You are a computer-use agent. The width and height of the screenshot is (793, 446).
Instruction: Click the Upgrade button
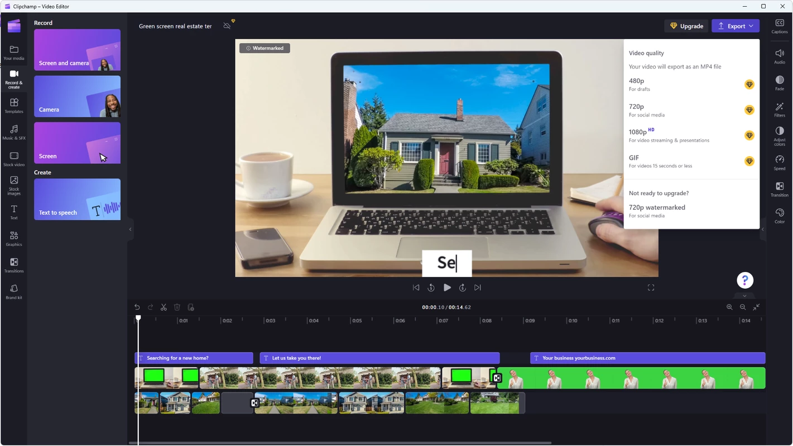tap(686, 26)
